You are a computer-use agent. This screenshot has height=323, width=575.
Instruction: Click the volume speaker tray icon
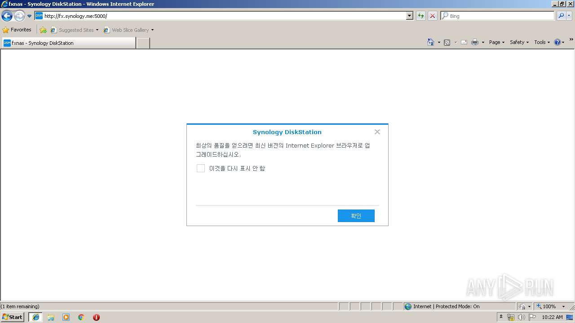pos(521,317)
